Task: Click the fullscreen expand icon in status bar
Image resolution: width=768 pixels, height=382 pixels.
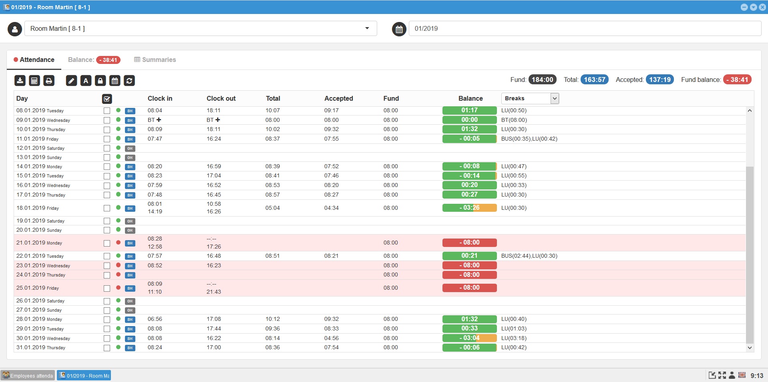Action: tap(722, 375)
